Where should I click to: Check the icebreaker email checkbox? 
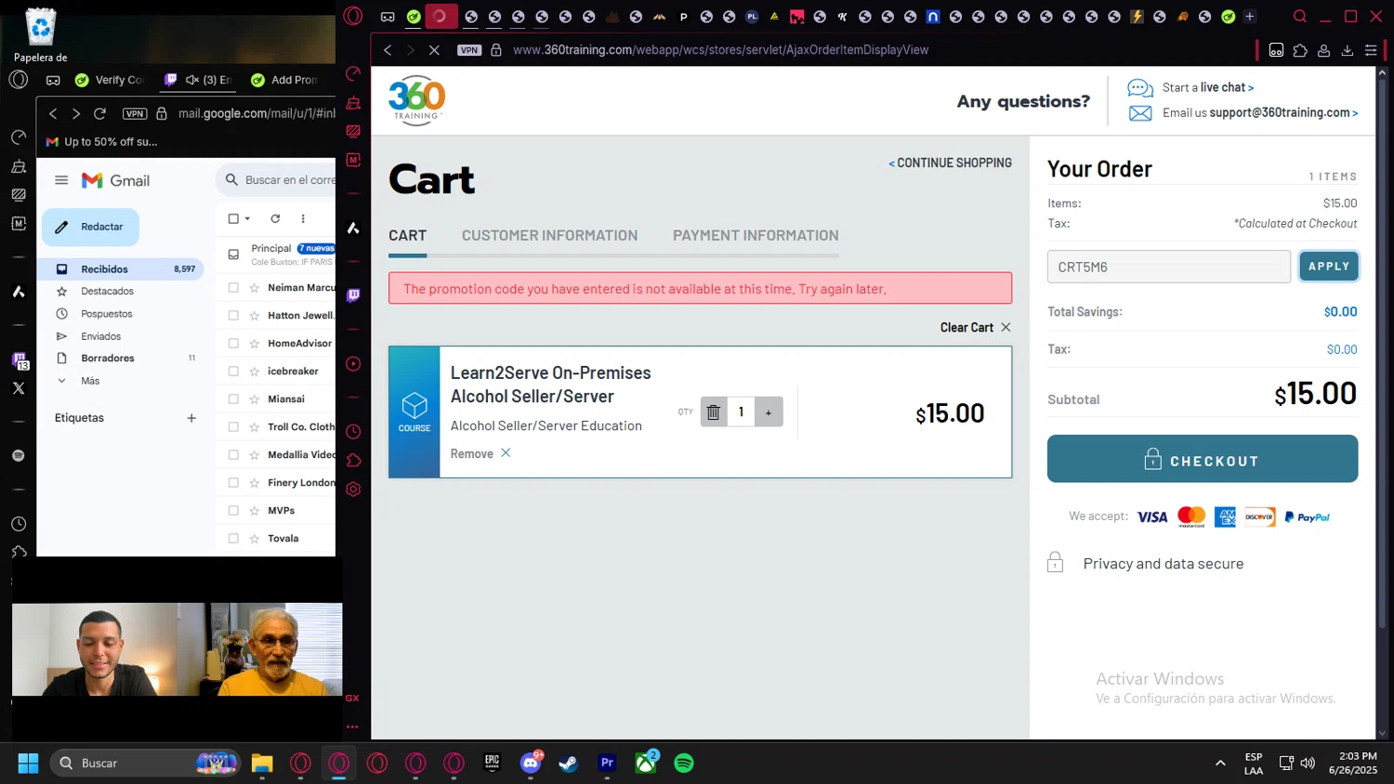click(x=233, y=372)
